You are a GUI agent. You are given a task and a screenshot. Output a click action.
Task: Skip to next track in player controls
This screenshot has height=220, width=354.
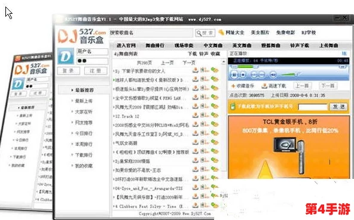pyautogui.click(x=261, y=75)
